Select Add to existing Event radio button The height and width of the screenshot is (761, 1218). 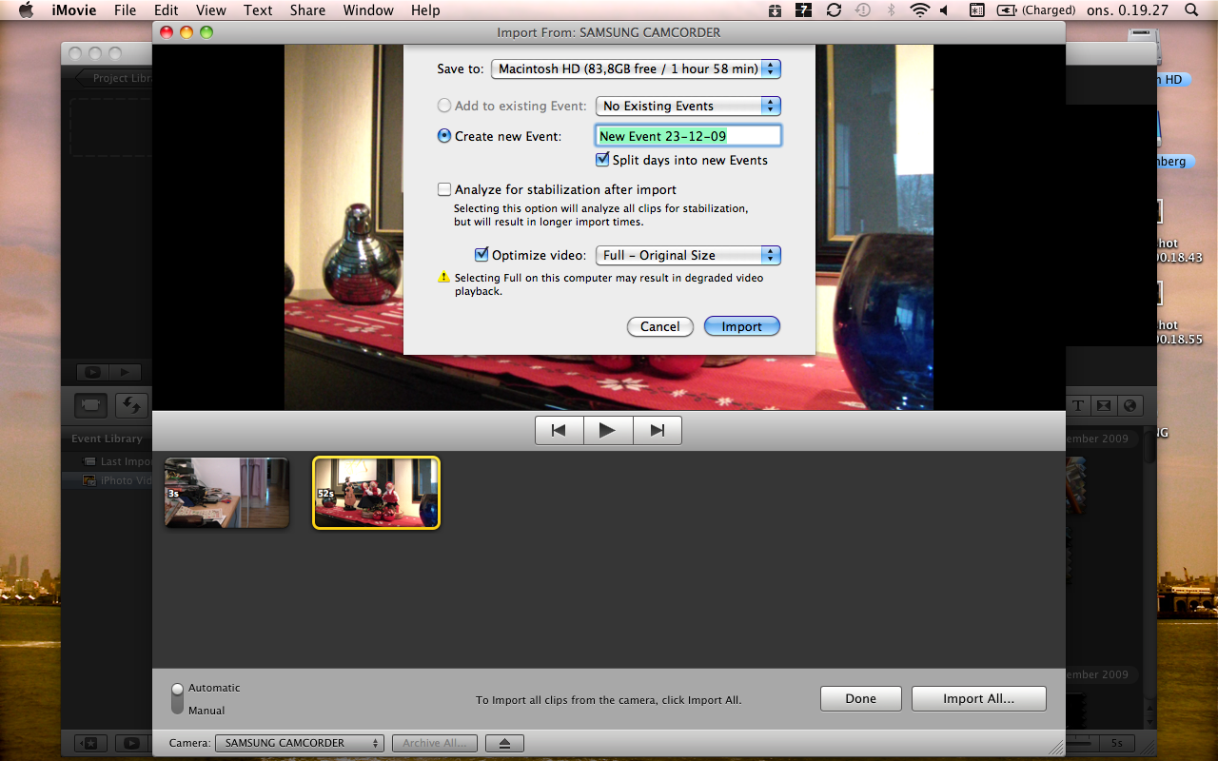tap(443, 106)
